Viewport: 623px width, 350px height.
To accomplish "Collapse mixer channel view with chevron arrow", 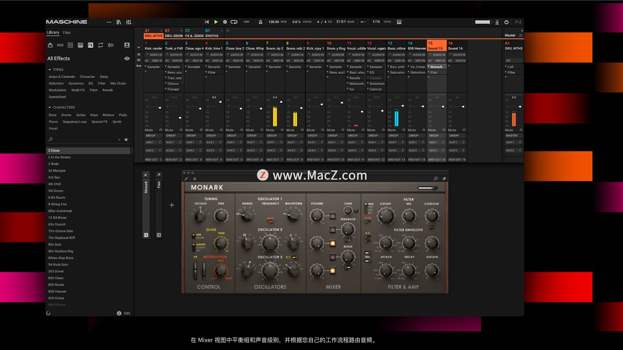I will pos(139,47).
